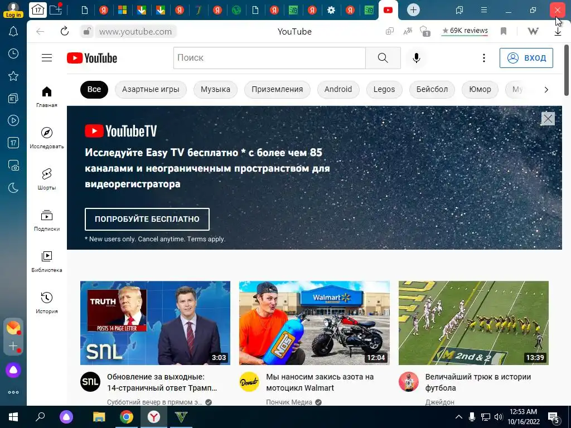Open the football trick video thumbnail

(x=473, y=323)
